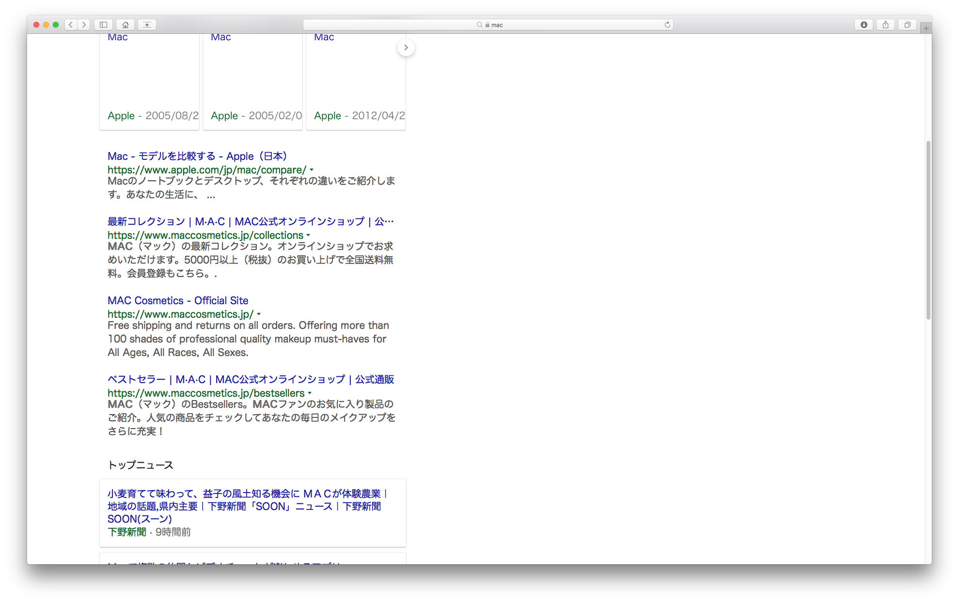Click the Safari back navigation arrow
Image resolution: width=959 pixels, height=603 pixels.
pyautogui.click(x=71, y=25)
